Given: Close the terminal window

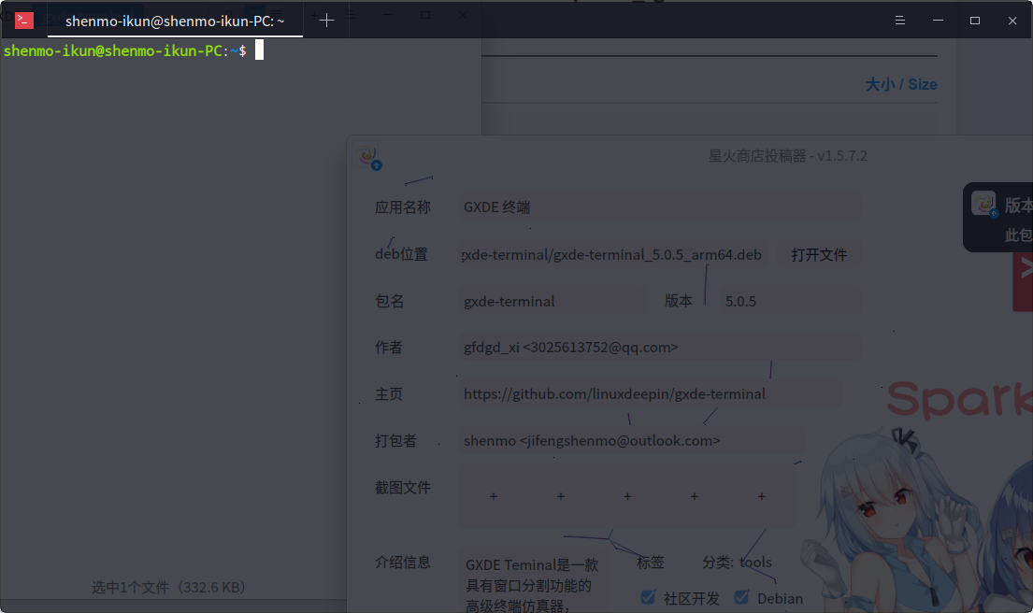Looking at the screenshot, I should (1012, 21).
